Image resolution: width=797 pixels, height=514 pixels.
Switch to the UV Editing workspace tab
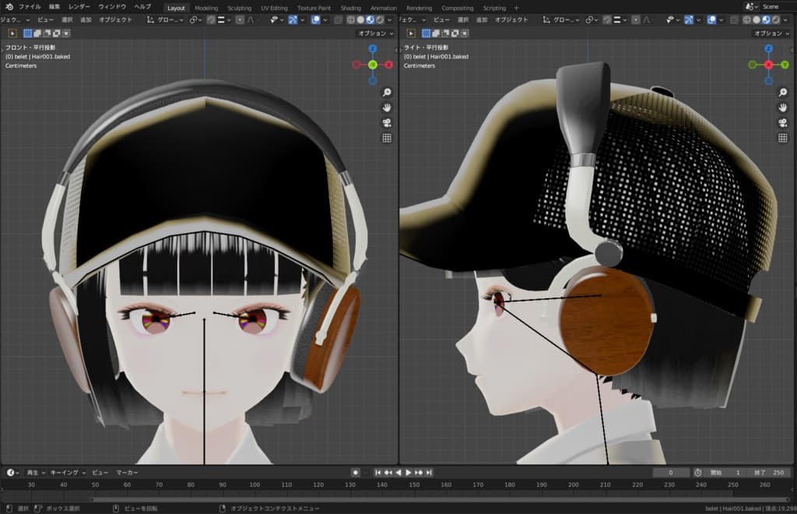pyautogui.click(x=274, y=8)
